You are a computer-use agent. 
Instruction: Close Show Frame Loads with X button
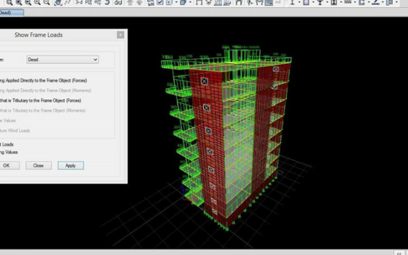[120, 35]
